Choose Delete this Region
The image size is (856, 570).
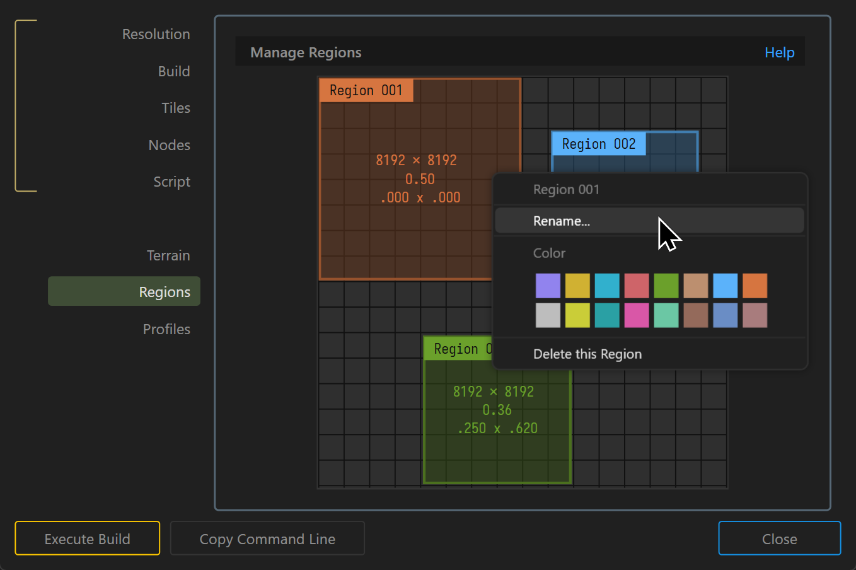pyautogui.click(x=587, y=354)
